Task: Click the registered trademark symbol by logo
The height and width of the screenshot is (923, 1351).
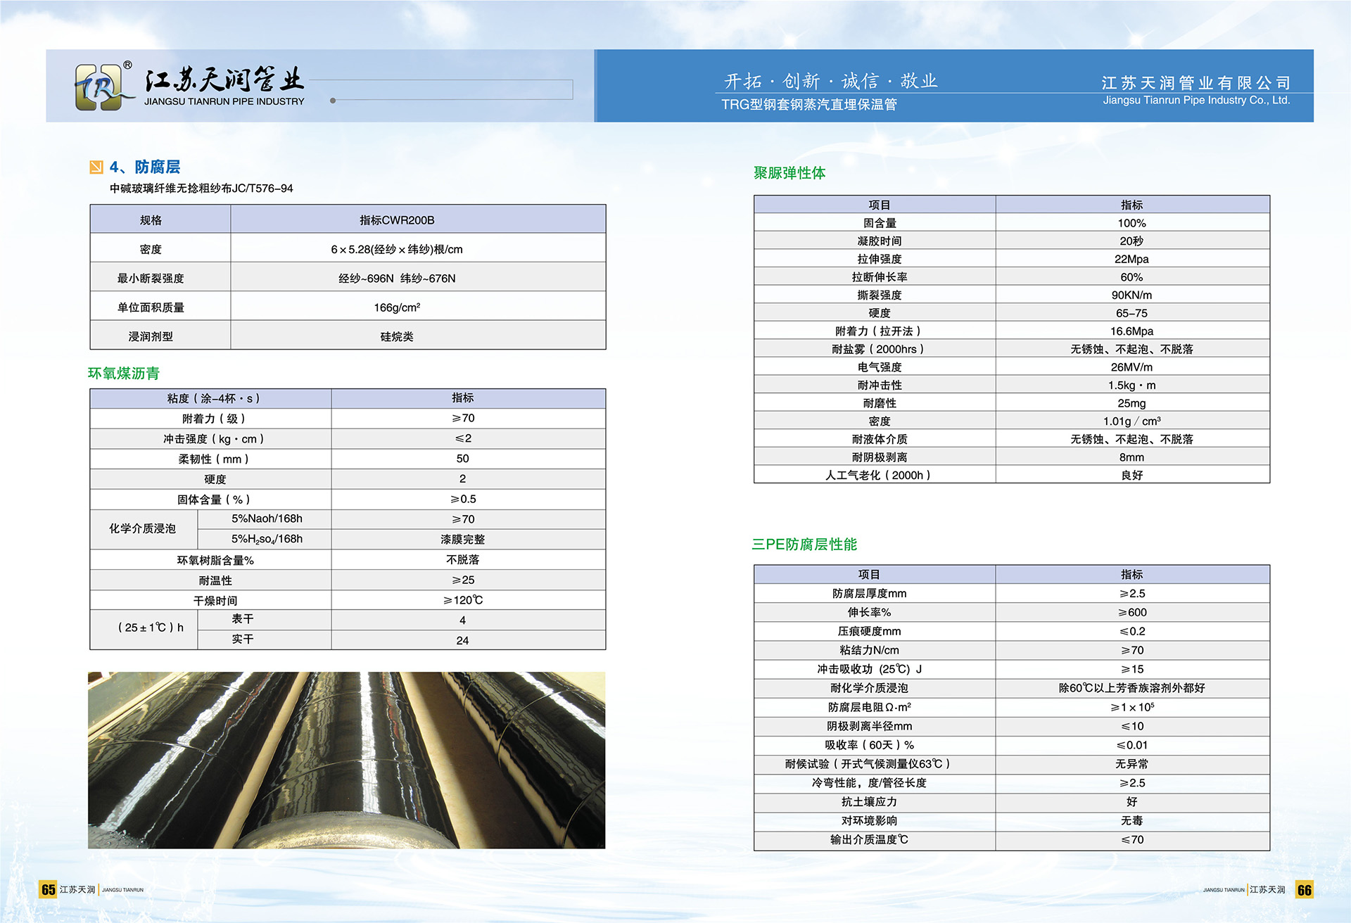Action: pyautogui.click(x=127, y=65)
